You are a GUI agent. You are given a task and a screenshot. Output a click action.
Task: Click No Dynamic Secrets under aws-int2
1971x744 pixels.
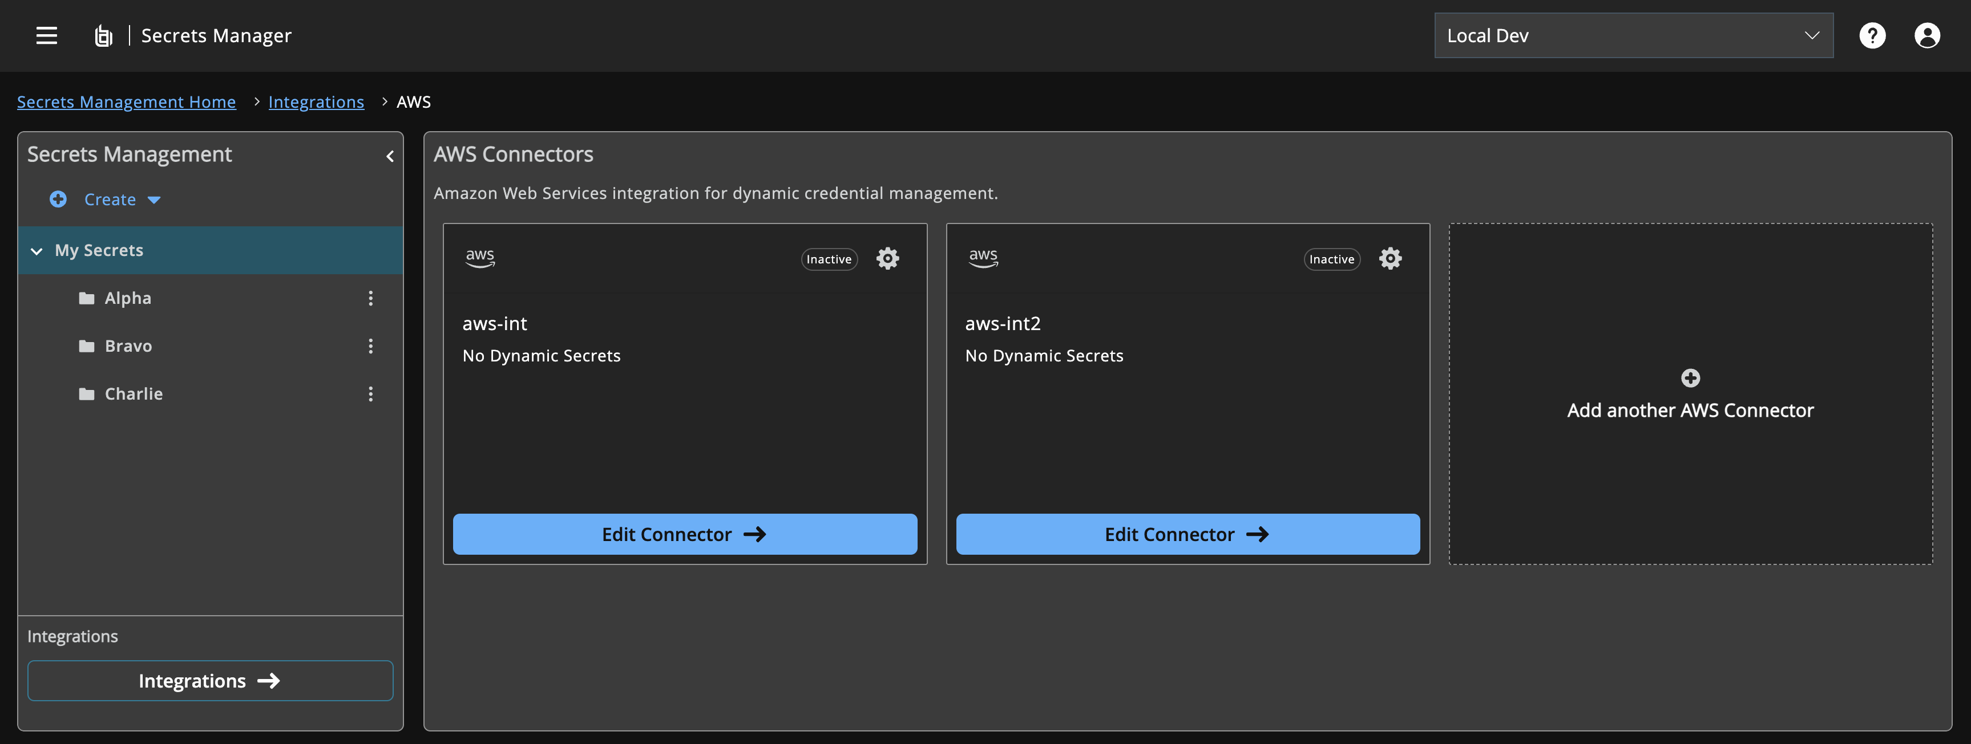click(x=1044, y=356)
